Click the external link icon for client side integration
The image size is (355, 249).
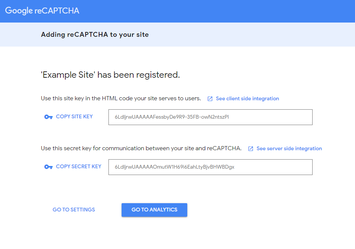[x=210, y=99]
